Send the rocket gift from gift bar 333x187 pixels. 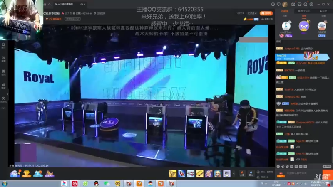tap(182, 174)
